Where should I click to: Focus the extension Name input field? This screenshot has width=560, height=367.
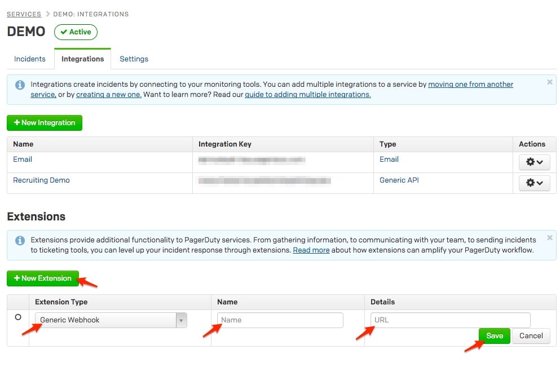tap(280, 320)
